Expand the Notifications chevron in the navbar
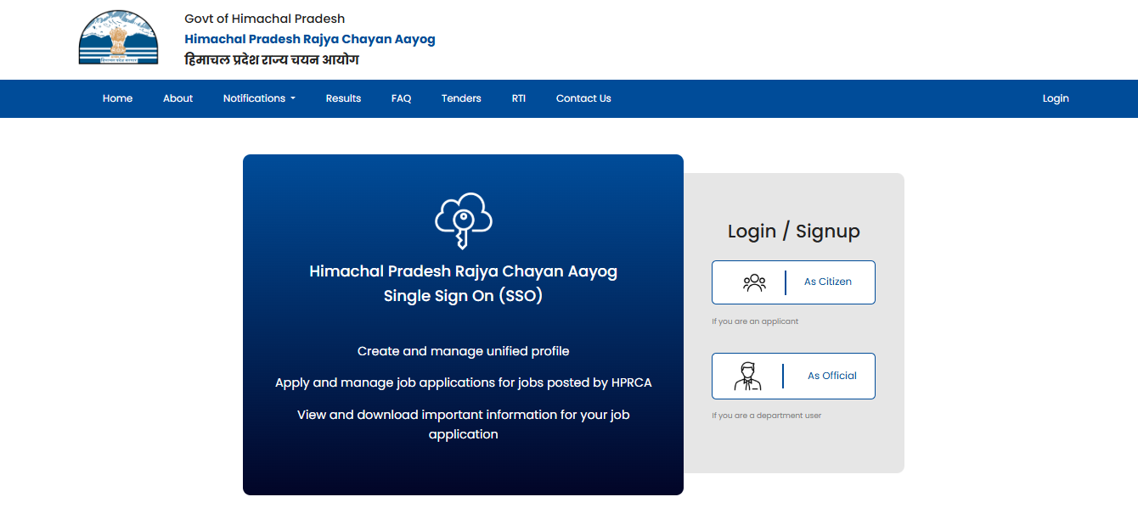Viewport: 1138px width, 508px height. coord(292,98)
